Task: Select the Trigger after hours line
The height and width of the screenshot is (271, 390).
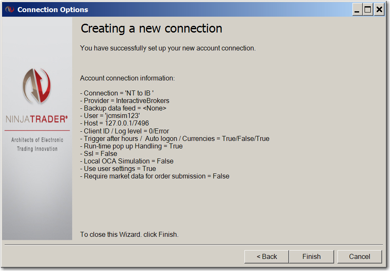Action: (175, 138)
